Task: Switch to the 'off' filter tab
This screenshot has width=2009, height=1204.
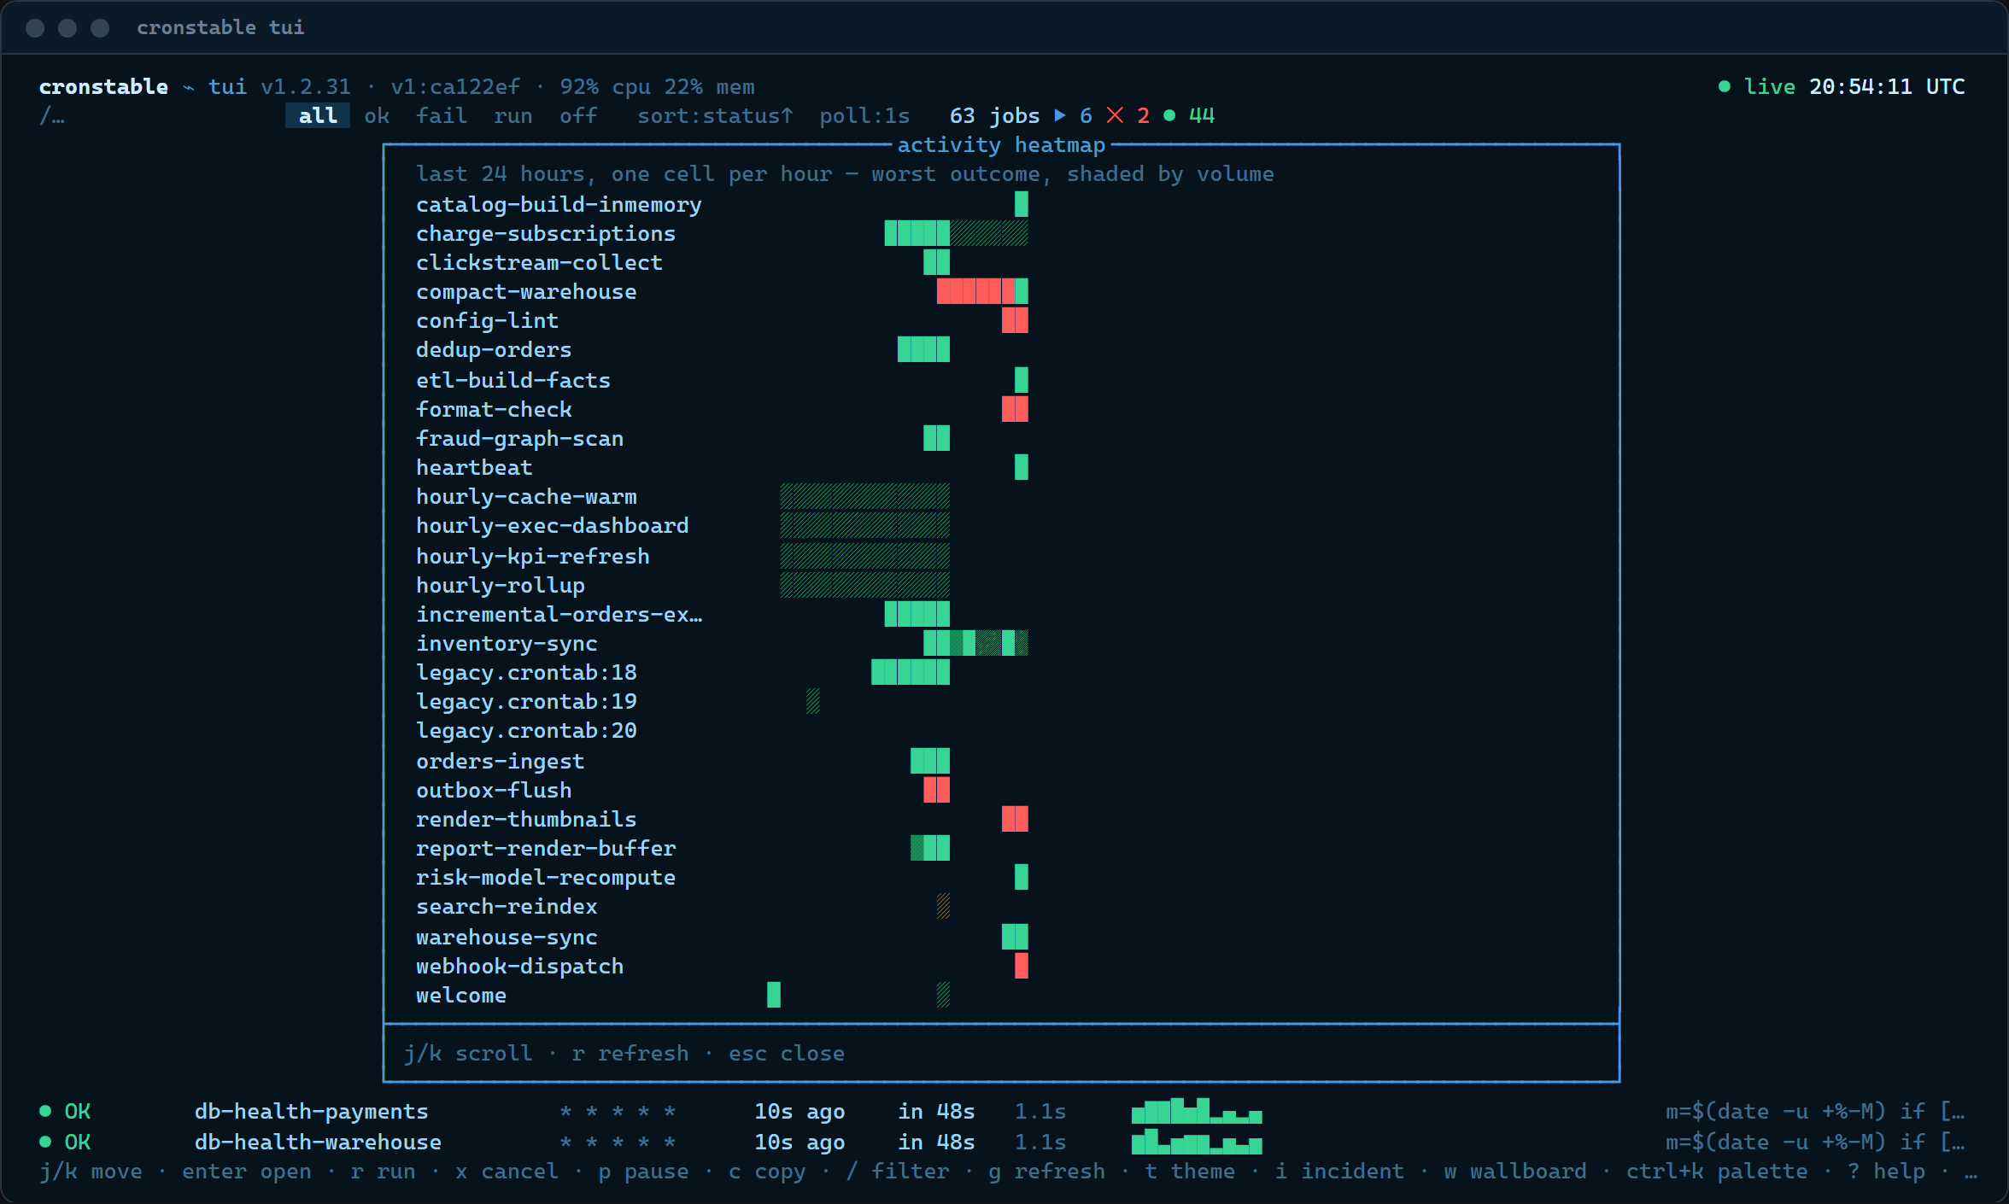Action: click(578, 115)
